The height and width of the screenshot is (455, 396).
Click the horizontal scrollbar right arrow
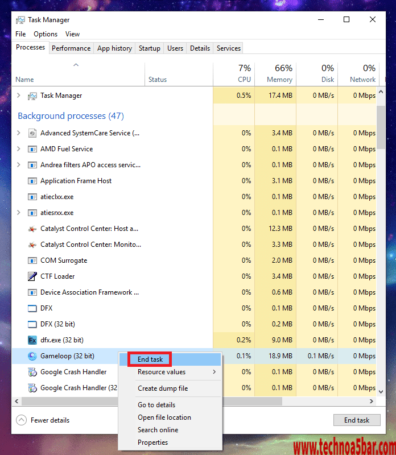point(372,402)
